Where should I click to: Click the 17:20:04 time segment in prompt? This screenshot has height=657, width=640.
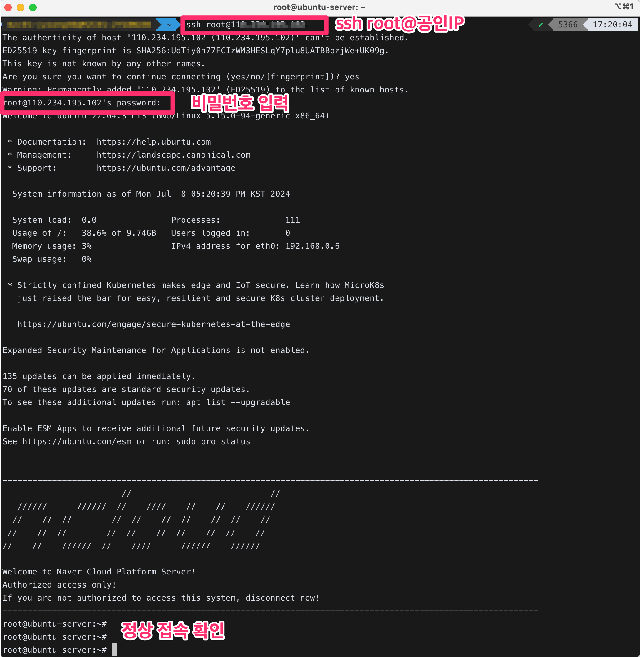612,25
